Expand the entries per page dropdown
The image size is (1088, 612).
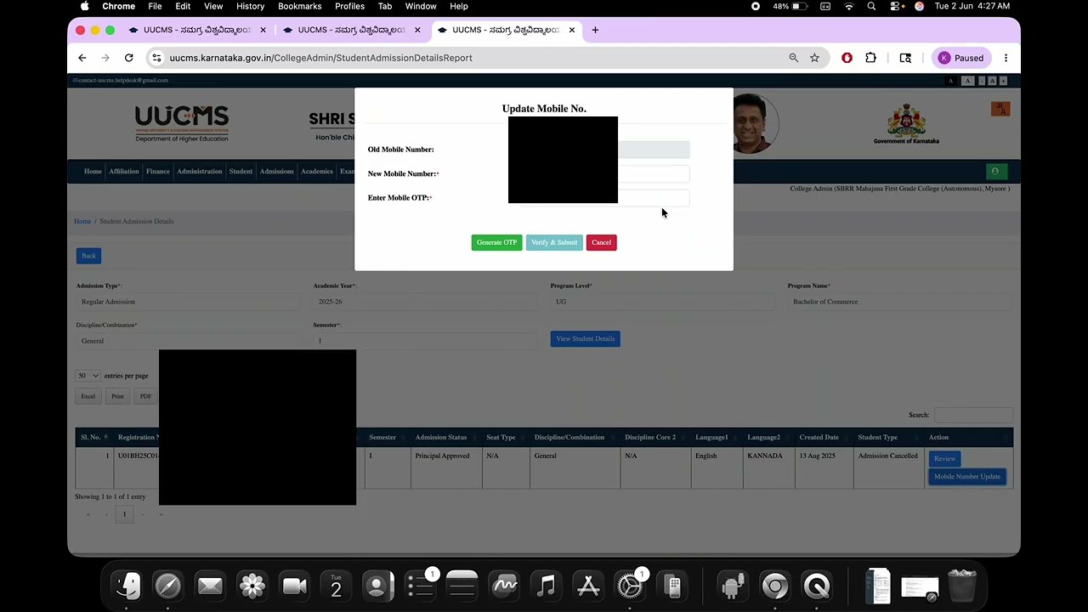click(88, 376)
